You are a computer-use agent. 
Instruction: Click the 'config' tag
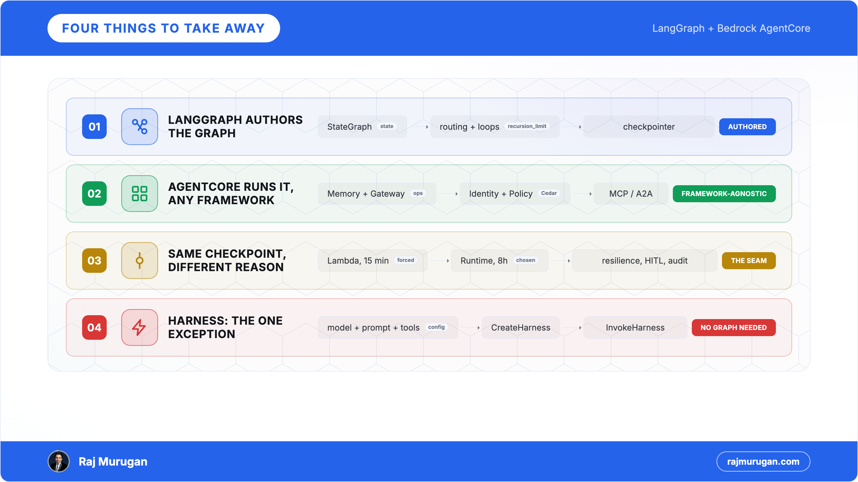436,327
